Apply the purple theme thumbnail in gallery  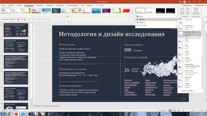click(106, 11)
